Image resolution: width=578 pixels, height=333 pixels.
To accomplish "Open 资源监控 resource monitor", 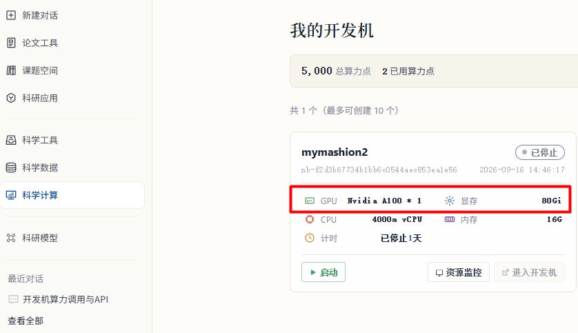I will pyautogui.click(x=459, y=272).
